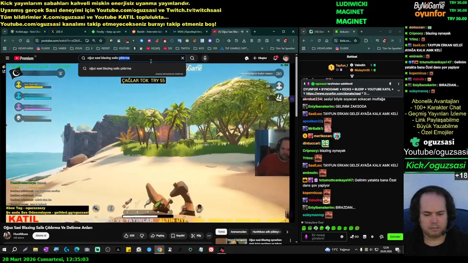Create a clip with Klip button
Image resolution: width=468 pixels, height=263 pixels.
pyautogui.click(x=196, y=236)
